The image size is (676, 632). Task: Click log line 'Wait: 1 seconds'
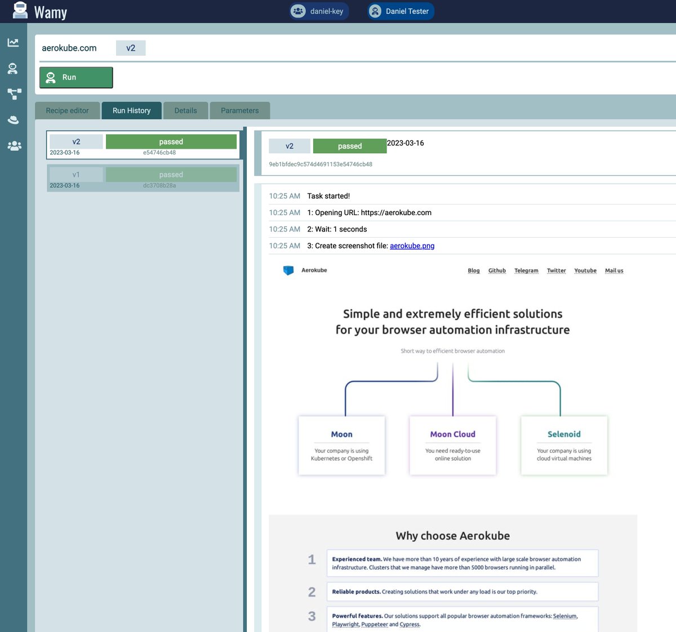pos(337,229)
